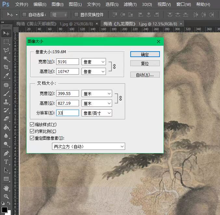Open document height 厘米 unit dropdown
220x215 pixels.
pyautogui.click(x=97, y=103)
